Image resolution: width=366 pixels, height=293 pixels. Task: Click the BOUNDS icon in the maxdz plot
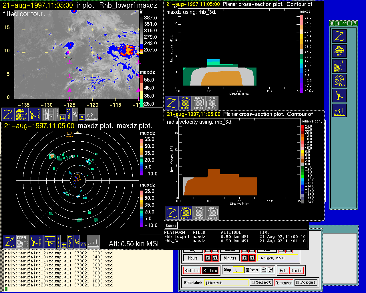click(x=59, y=242)
